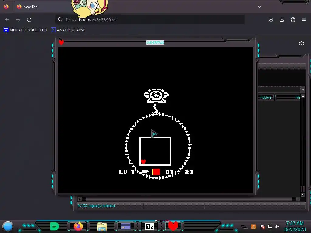Open the Firefox hamburger application menu
Screen dimensions: 311x233
pos(304,19)
